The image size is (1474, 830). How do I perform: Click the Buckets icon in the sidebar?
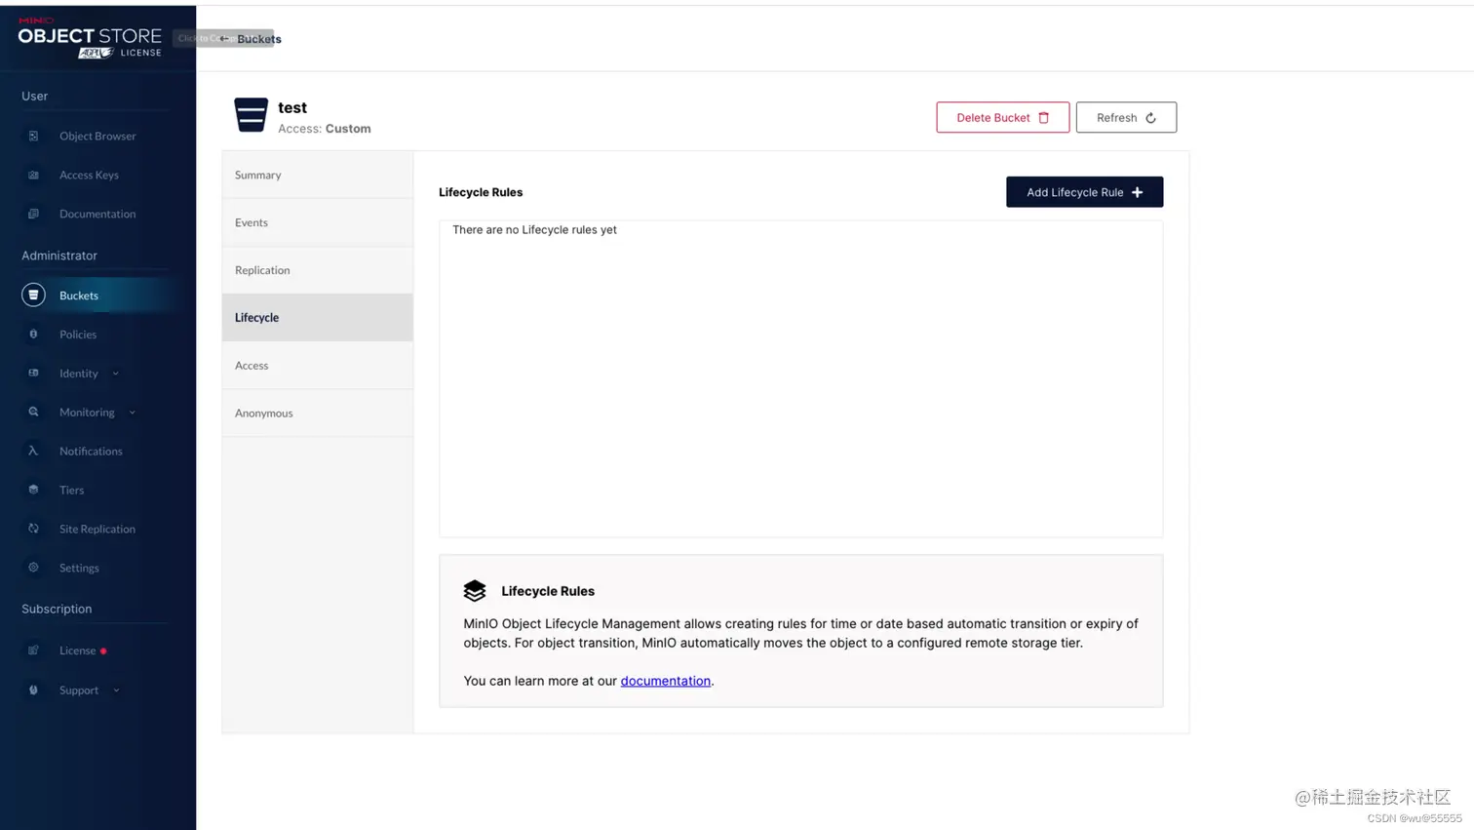pyautogui.click(x=33, y=295)
